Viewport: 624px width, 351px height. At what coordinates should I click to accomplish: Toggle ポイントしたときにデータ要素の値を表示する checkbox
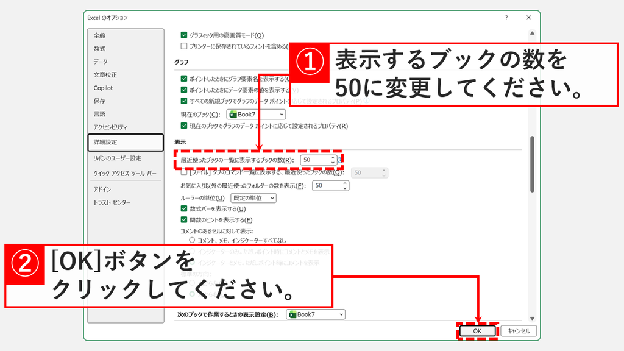[x=184, y=90]
